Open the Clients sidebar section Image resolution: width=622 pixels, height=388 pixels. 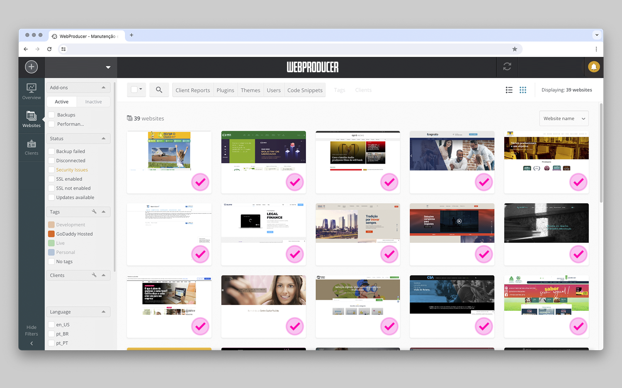32,148
